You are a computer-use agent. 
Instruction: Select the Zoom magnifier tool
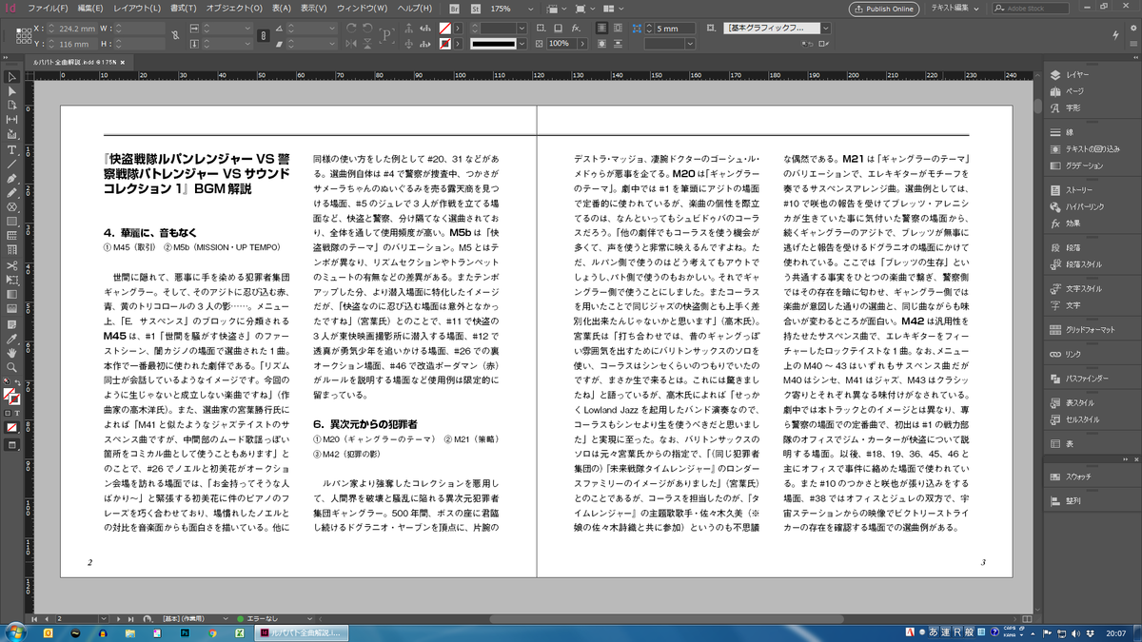[x=12, y=366]
